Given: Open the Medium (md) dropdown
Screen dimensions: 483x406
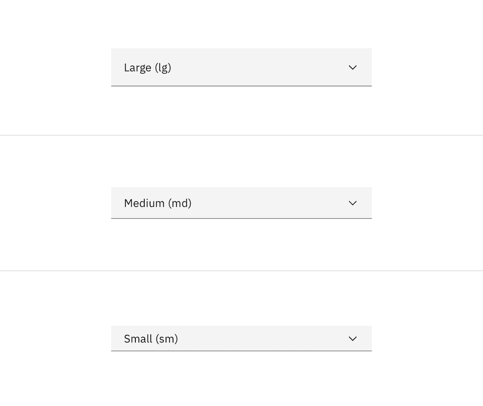Looking at the screenshot, I should 241,203.
